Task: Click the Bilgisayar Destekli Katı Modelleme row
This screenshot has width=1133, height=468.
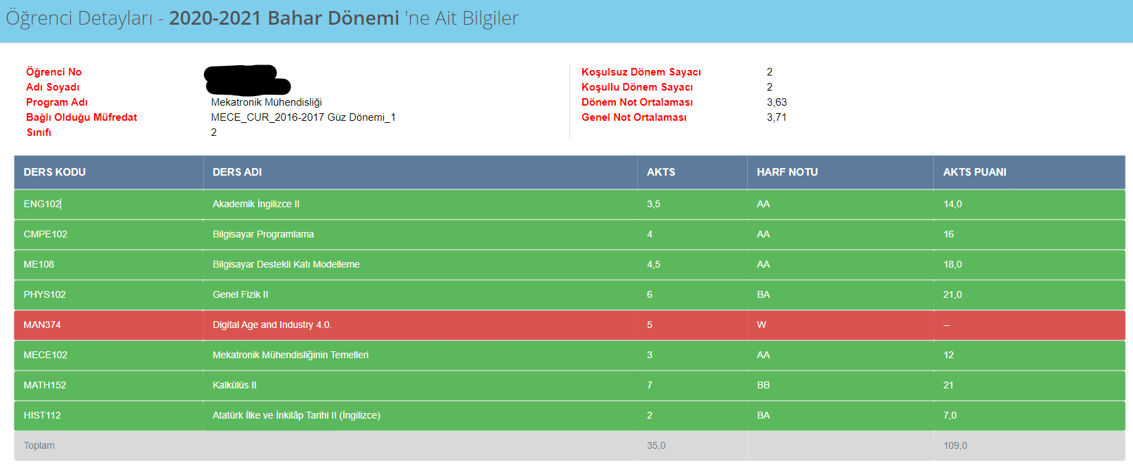Action: 286,264
